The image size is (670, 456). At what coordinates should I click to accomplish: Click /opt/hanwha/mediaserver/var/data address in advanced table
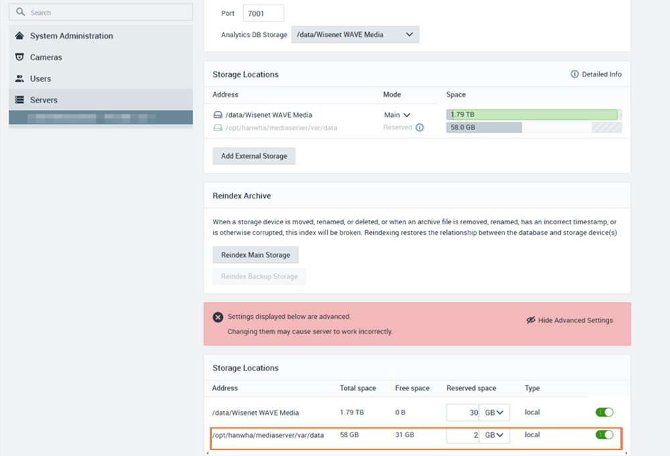(268, 435)
